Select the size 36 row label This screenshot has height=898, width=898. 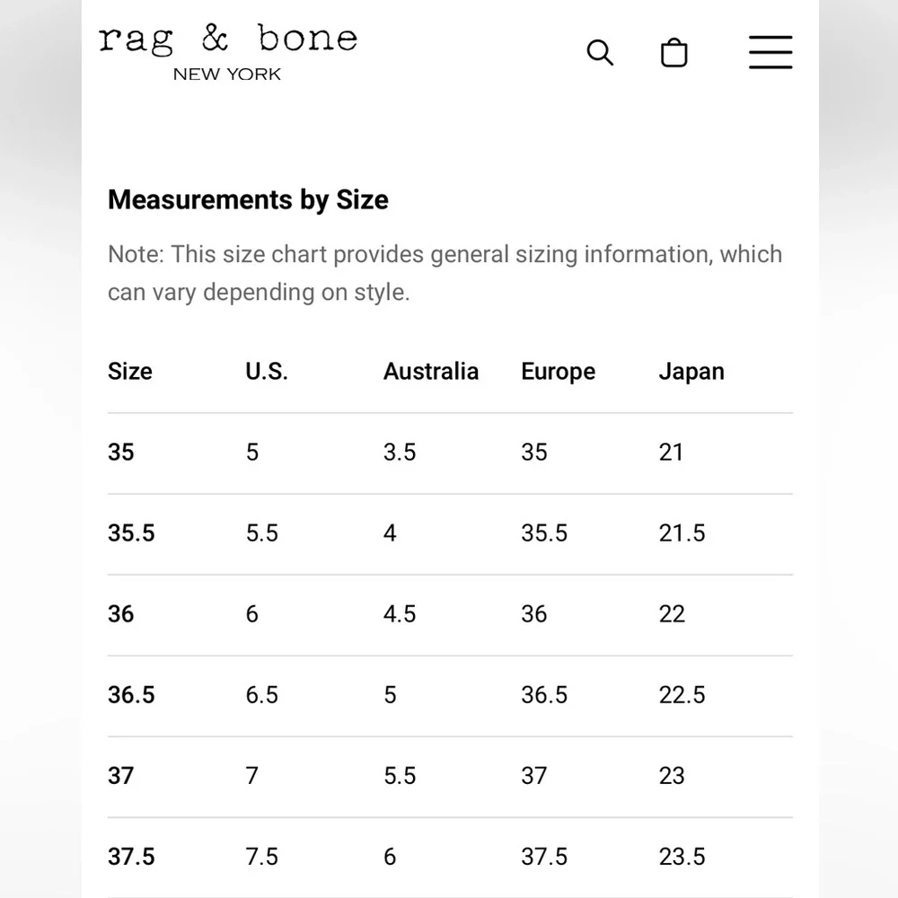click(121, 614)
